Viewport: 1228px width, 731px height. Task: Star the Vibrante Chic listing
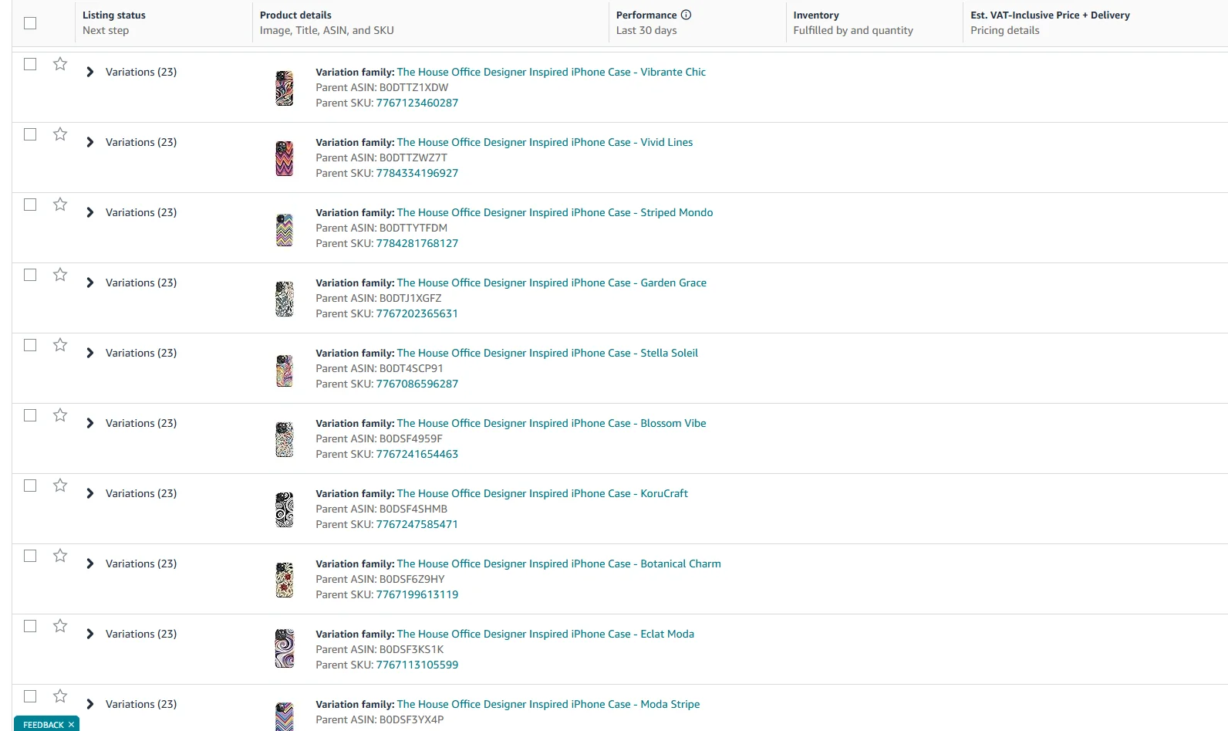pos(60,64)
